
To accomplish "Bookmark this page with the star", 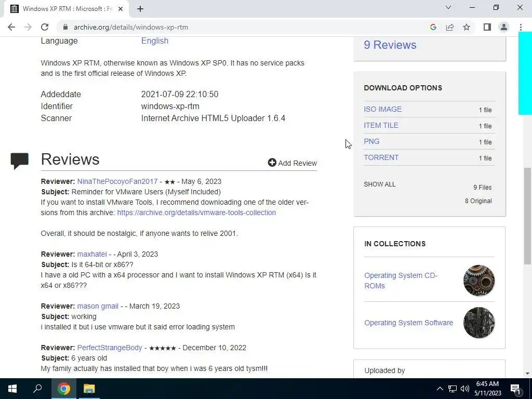I will tap(467, 27).
